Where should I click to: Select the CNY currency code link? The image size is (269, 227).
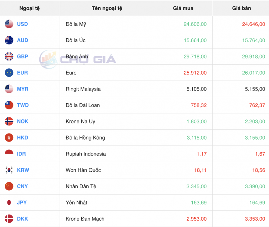point(23,186)
